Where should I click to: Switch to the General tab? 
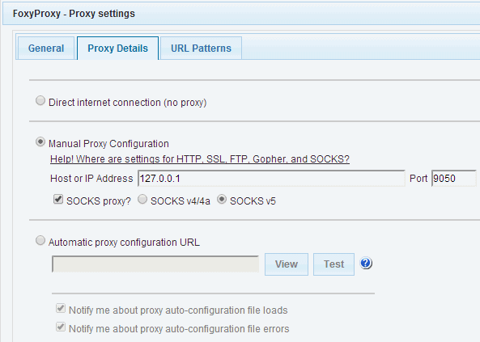[46, 48]
